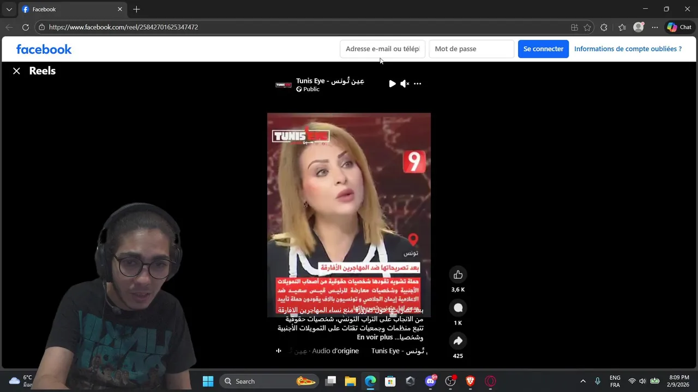Open Opera browser from taskbar
The height and width of the screenshot is (392, 698).
pos(490,381)
